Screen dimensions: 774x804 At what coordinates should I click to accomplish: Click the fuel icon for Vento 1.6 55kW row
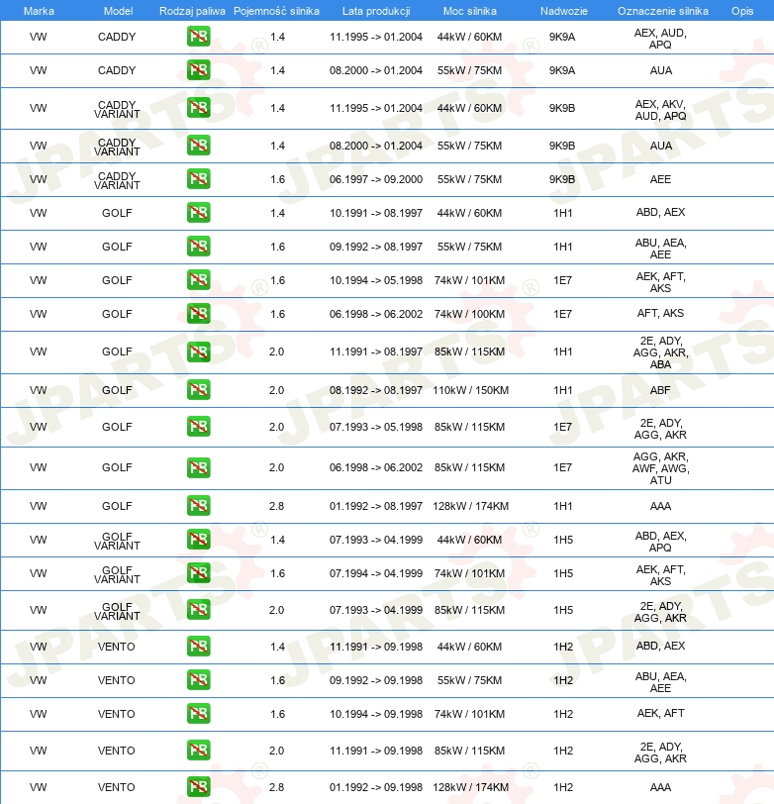[x=198, y=680]
